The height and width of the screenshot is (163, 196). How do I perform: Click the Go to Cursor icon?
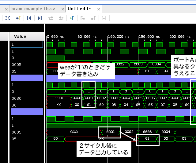[x=18, y=18]
